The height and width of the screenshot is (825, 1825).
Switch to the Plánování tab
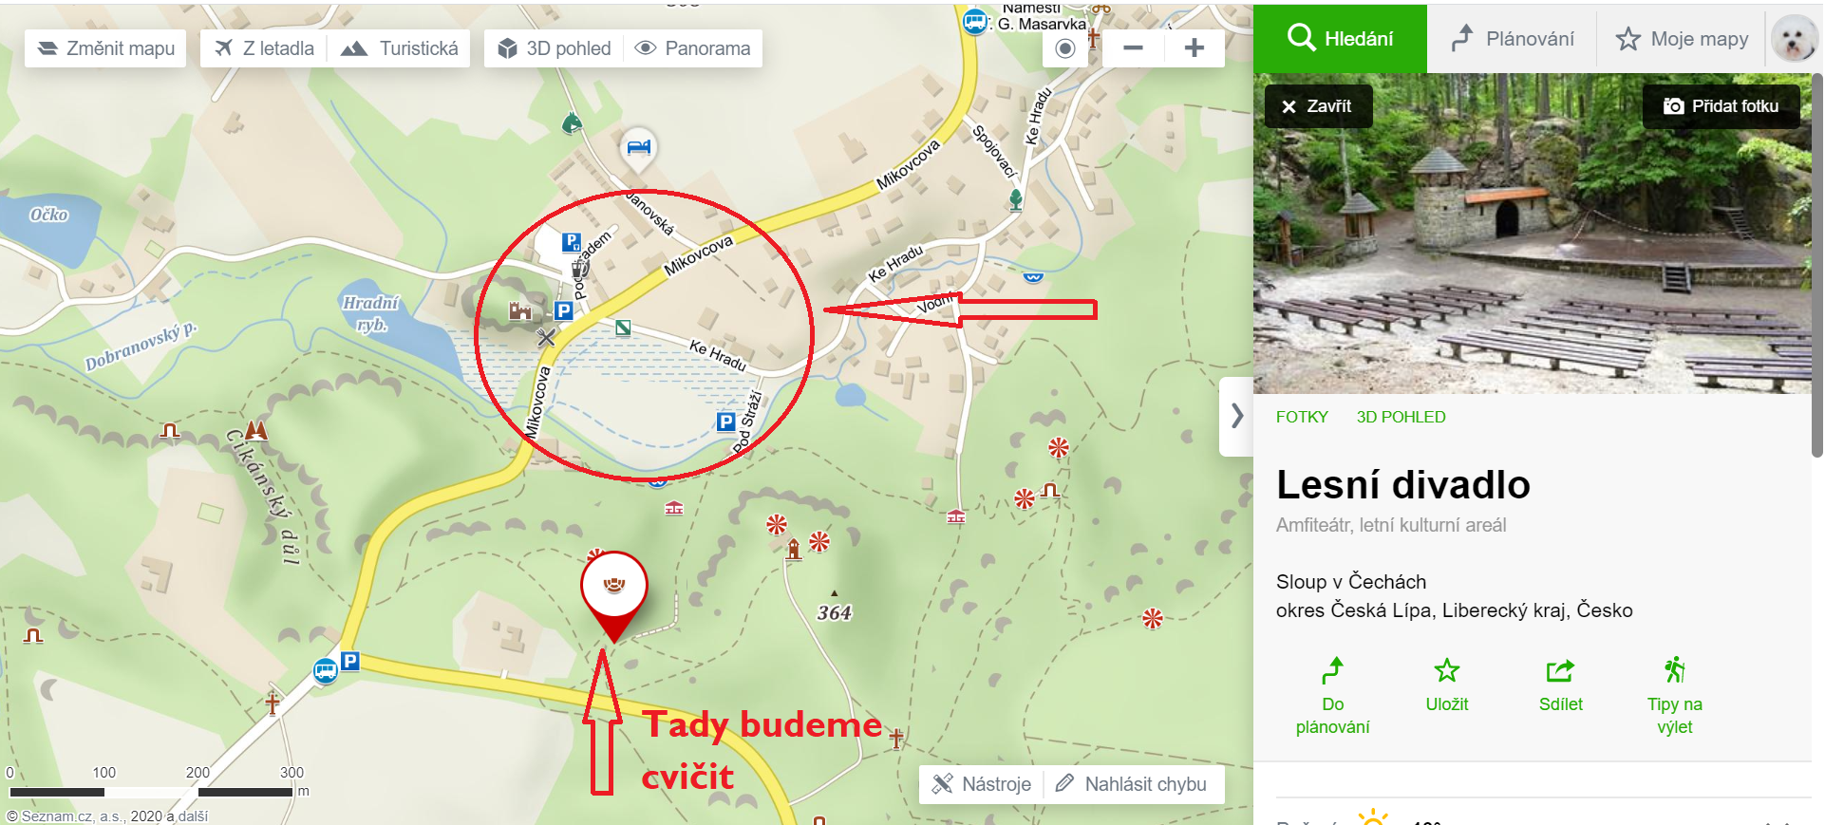click(1513, 39)
